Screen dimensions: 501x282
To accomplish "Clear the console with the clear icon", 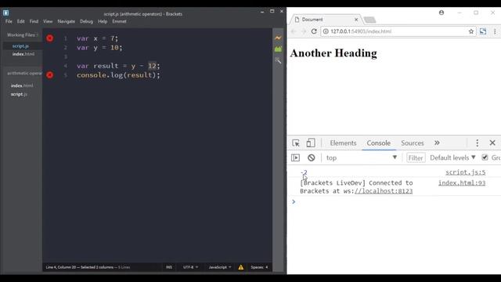I will (312, 157).
